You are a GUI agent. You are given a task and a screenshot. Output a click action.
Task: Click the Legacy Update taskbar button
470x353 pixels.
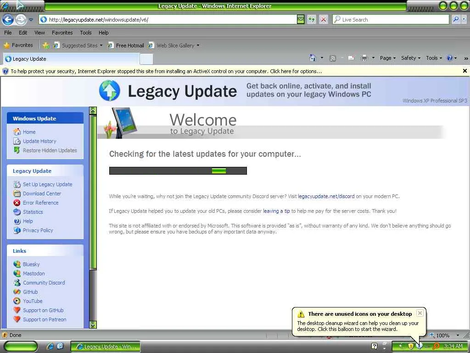tap(106, 347)
